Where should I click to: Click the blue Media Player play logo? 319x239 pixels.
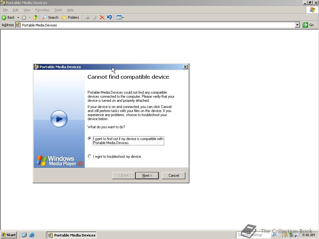click(x=59, y=119)
